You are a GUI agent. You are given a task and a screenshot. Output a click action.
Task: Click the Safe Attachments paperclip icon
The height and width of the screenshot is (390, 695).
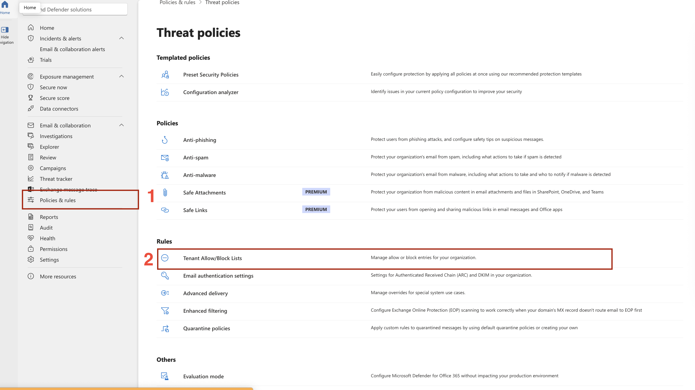click(x=165, y=192)
